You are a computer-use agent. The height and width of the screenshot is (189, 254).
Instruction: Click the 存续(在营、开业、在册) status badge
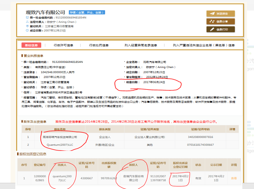pos(87,12)
